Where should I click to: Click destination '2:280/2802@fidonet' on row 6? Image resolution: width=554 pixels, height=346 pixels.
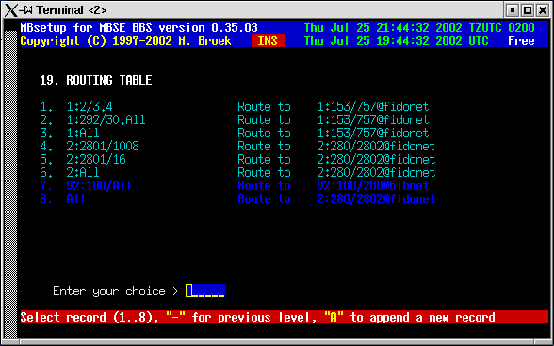(x=376, y=172)
